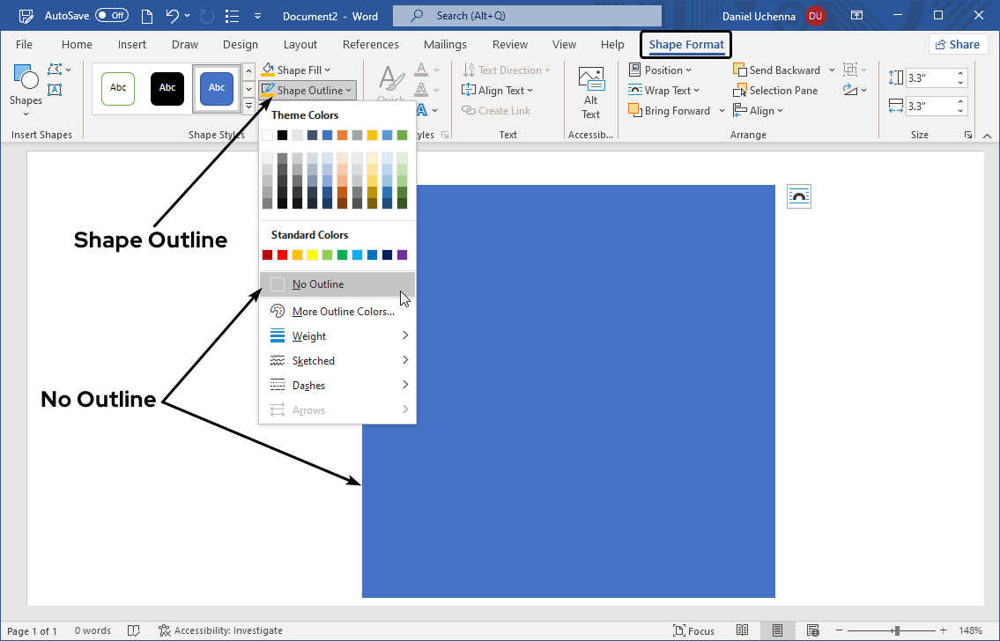Click the Undo arrow icon
The height and width of the screenshot is (641, 1000).
pos(173,16)
